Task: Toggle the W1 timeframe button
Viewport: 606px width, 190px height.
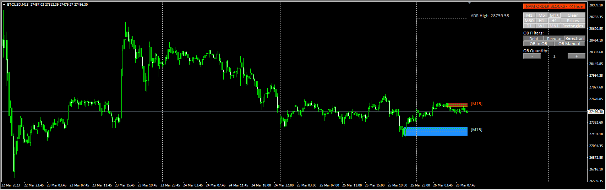Action: click(x=542, y=26)
